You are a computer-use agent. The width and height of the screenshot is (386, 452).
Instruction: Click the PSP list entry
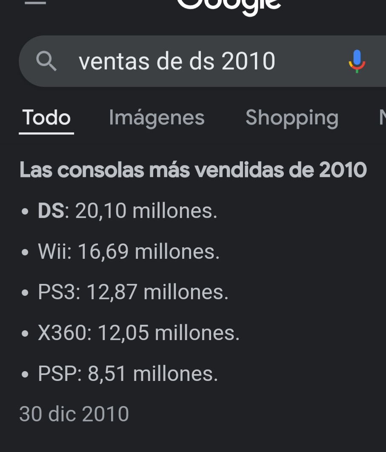click(128, 374)
